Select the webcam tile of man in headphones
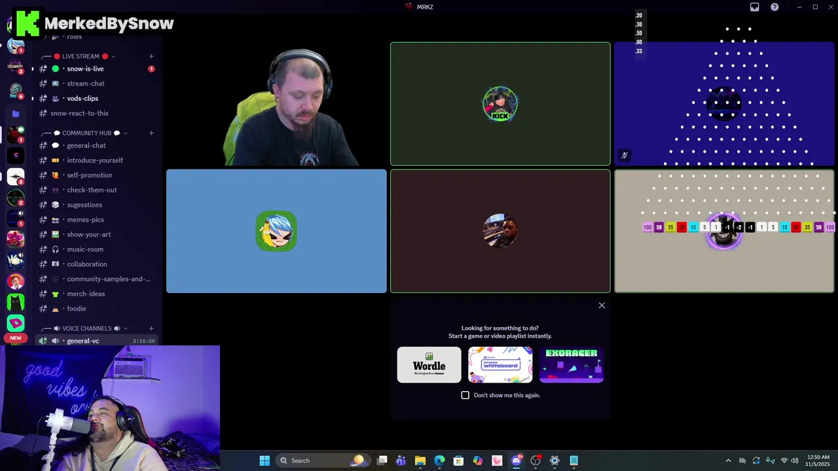 276,104
